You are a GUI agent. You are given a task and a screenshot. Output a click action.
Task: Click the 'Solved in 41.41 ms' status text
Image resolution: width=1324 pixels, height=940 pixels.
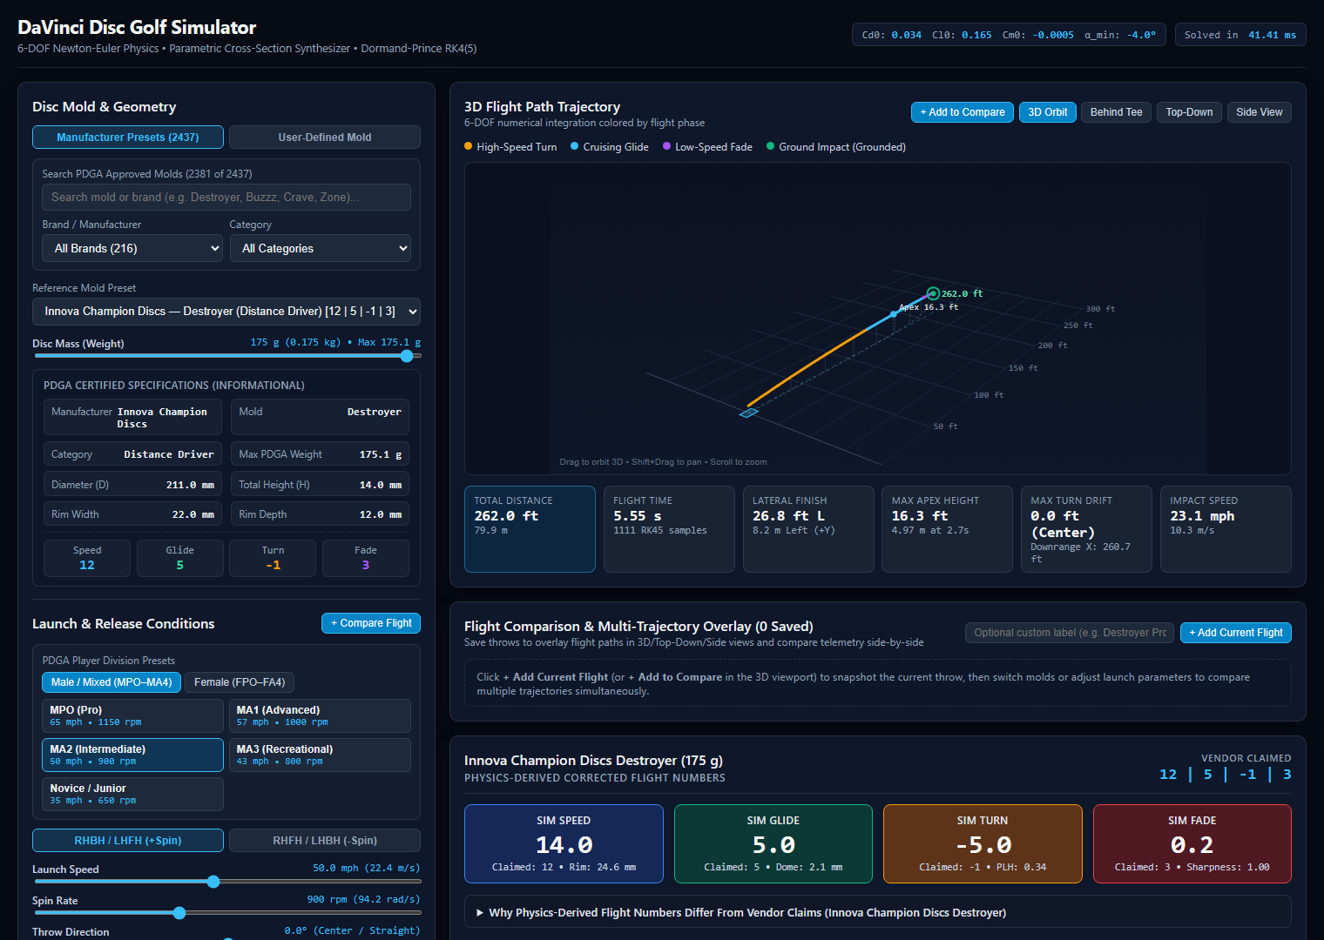coord(1240,35)
